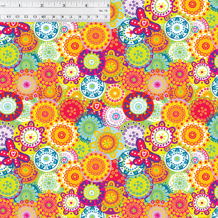Select the 3 centimeter ruler number

[x=106, y=17]
